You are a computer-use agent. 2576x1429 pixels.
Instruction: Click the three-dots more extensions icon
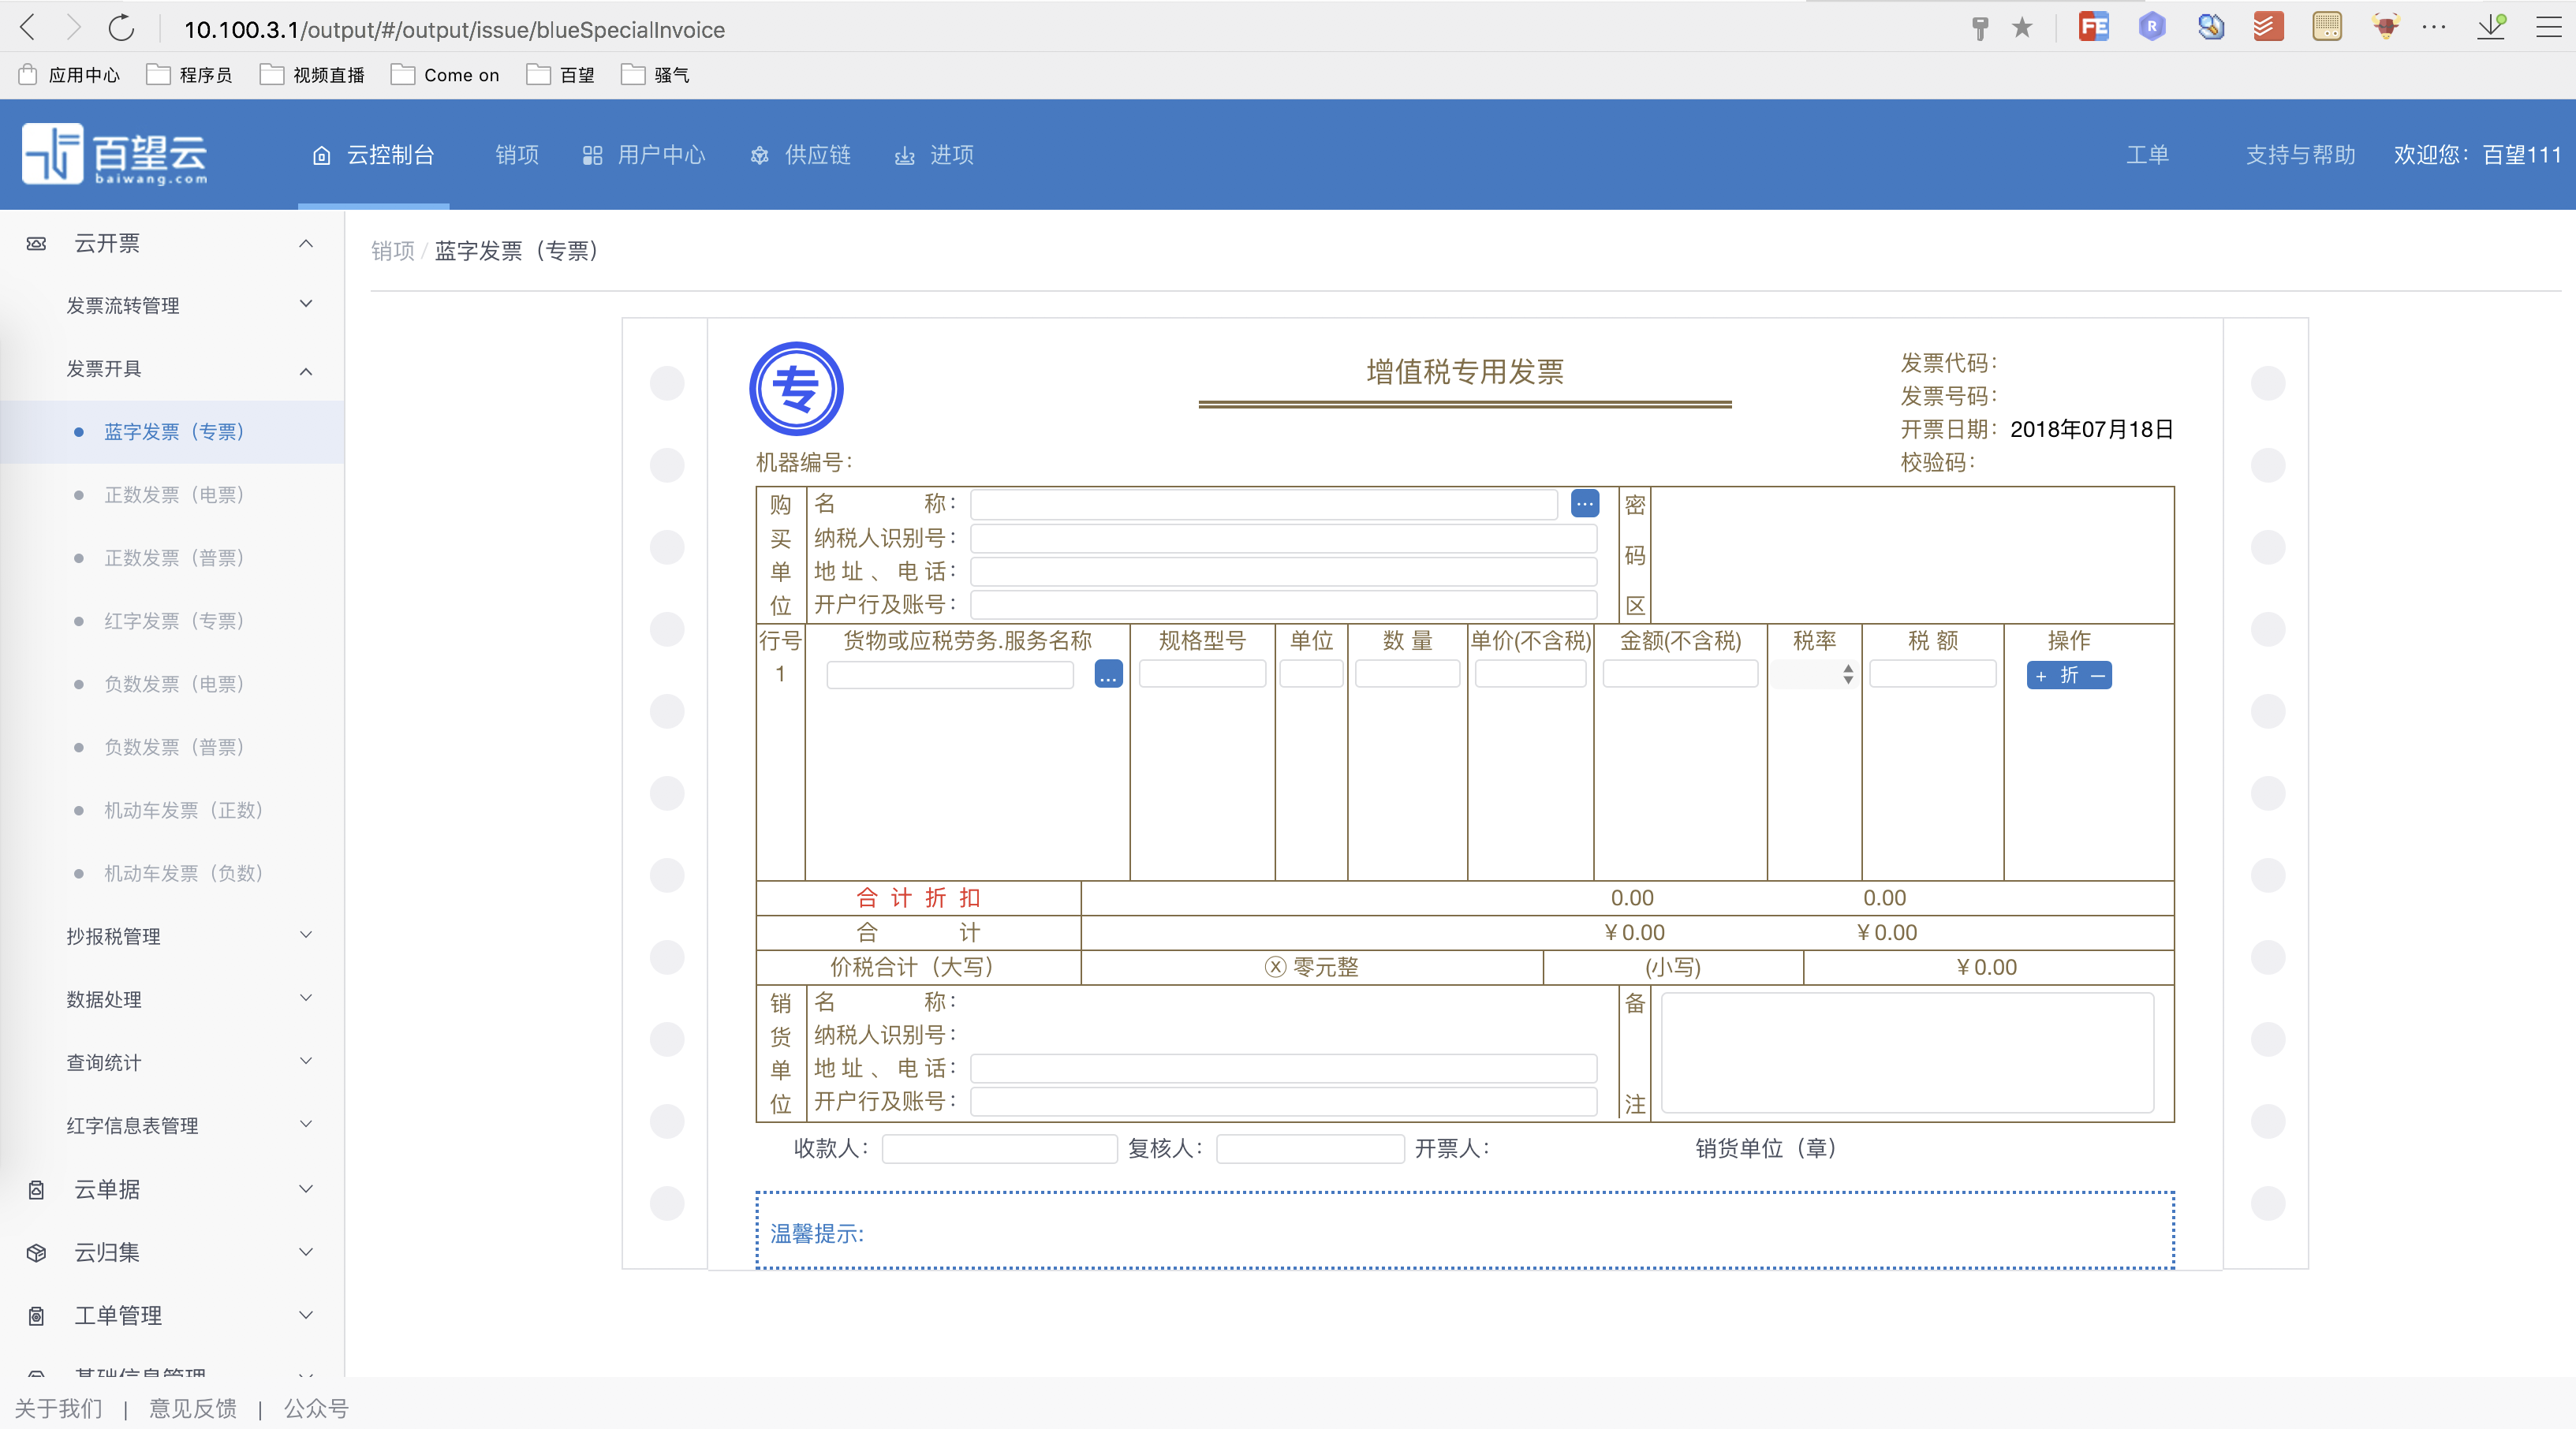click(x=2433, y=27)
